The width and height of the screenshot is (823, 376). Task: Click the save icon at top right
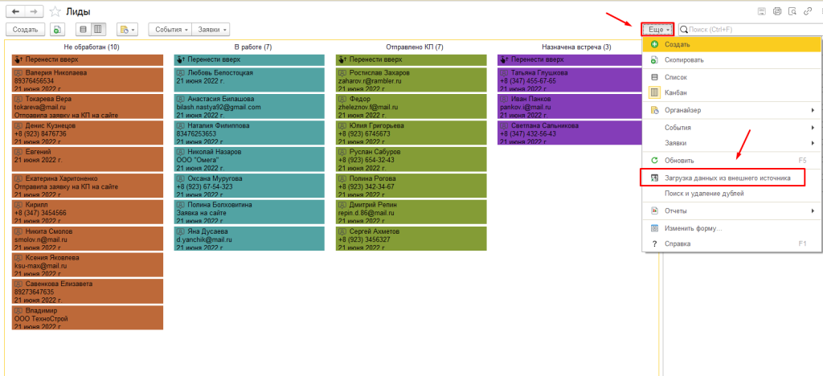[x=762, y=11]
